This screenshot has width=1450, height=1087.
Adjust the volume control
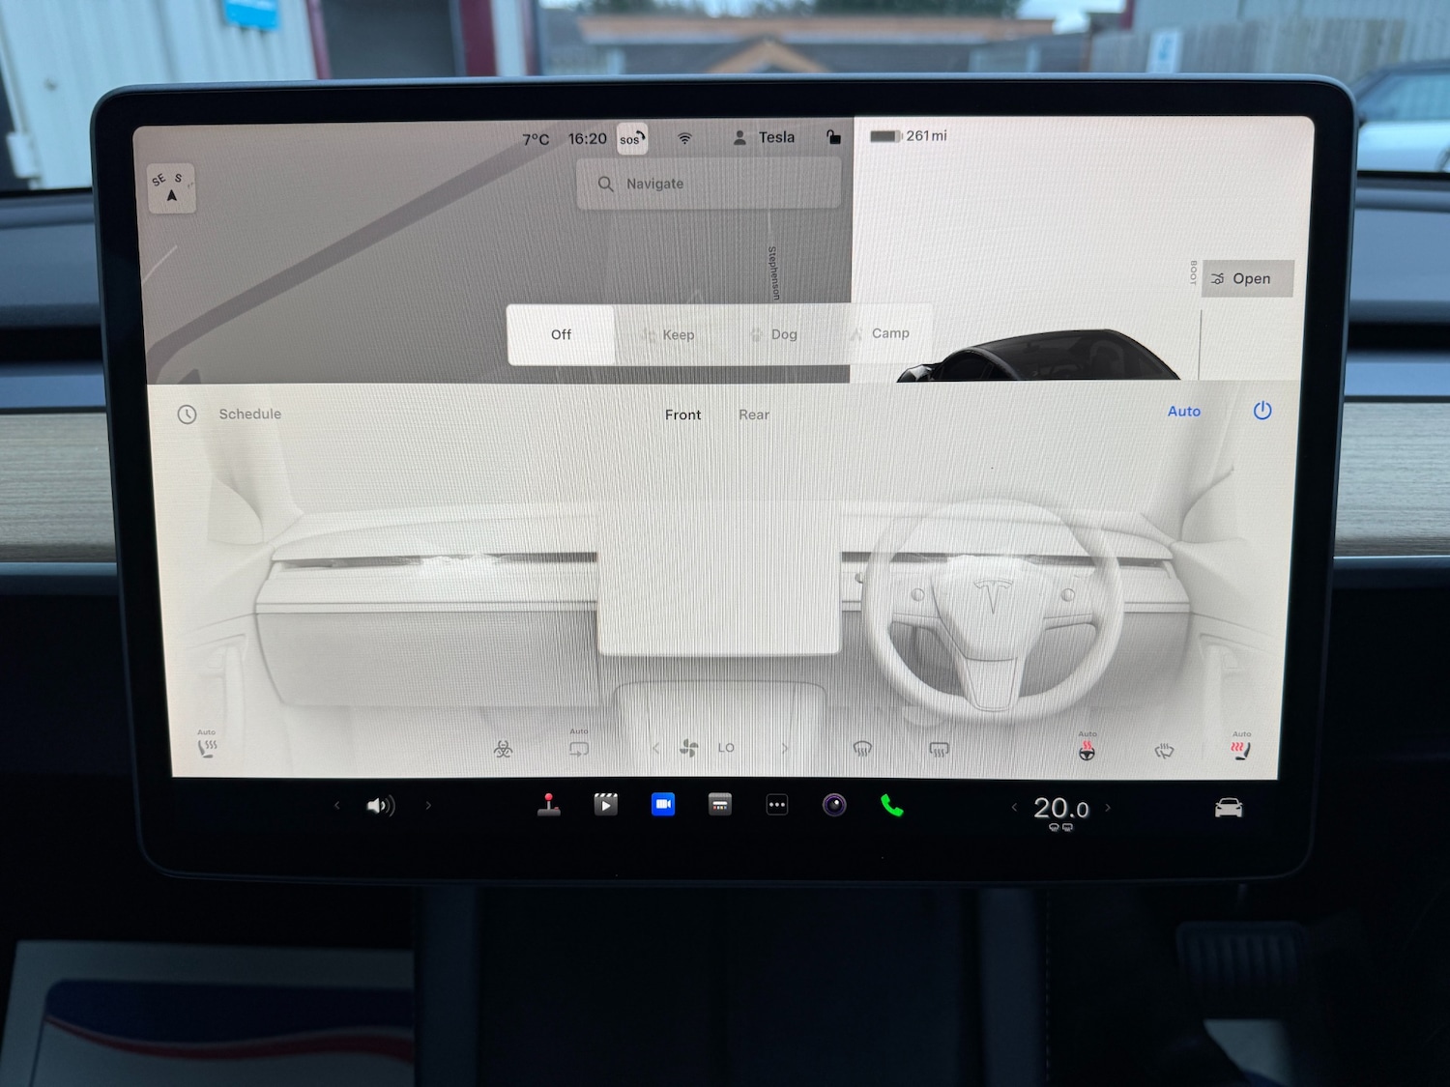(381, 805)
